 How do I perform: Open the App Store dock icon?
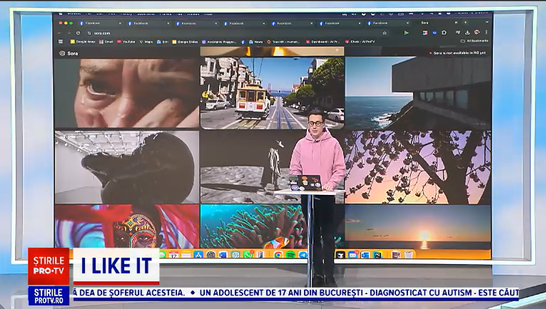pos(199,254)
